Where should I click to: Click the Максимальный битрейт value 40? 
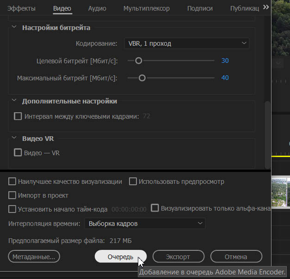click(x=225, y=78)
